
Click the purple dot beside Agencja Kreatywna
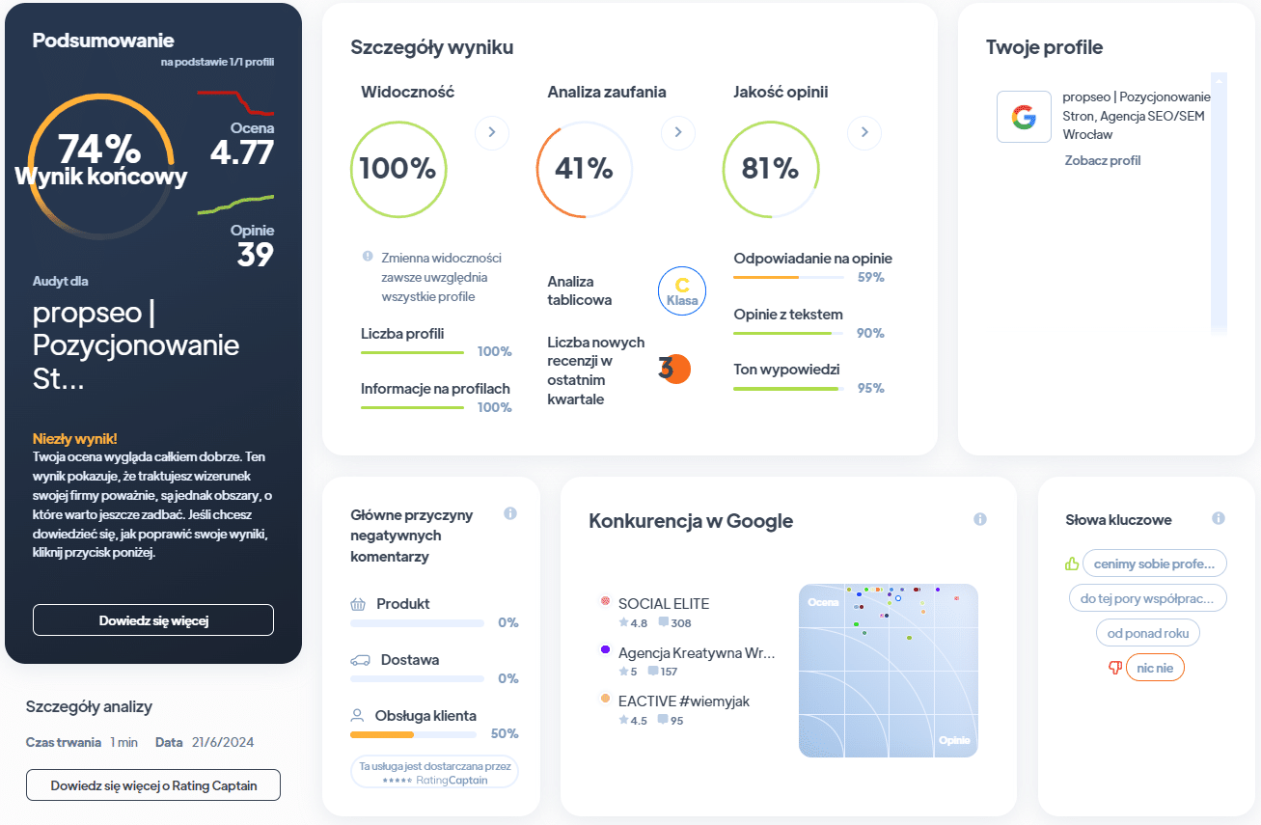605,650
